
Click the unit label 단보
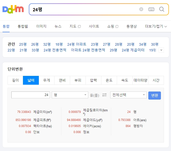click(36, 132)
